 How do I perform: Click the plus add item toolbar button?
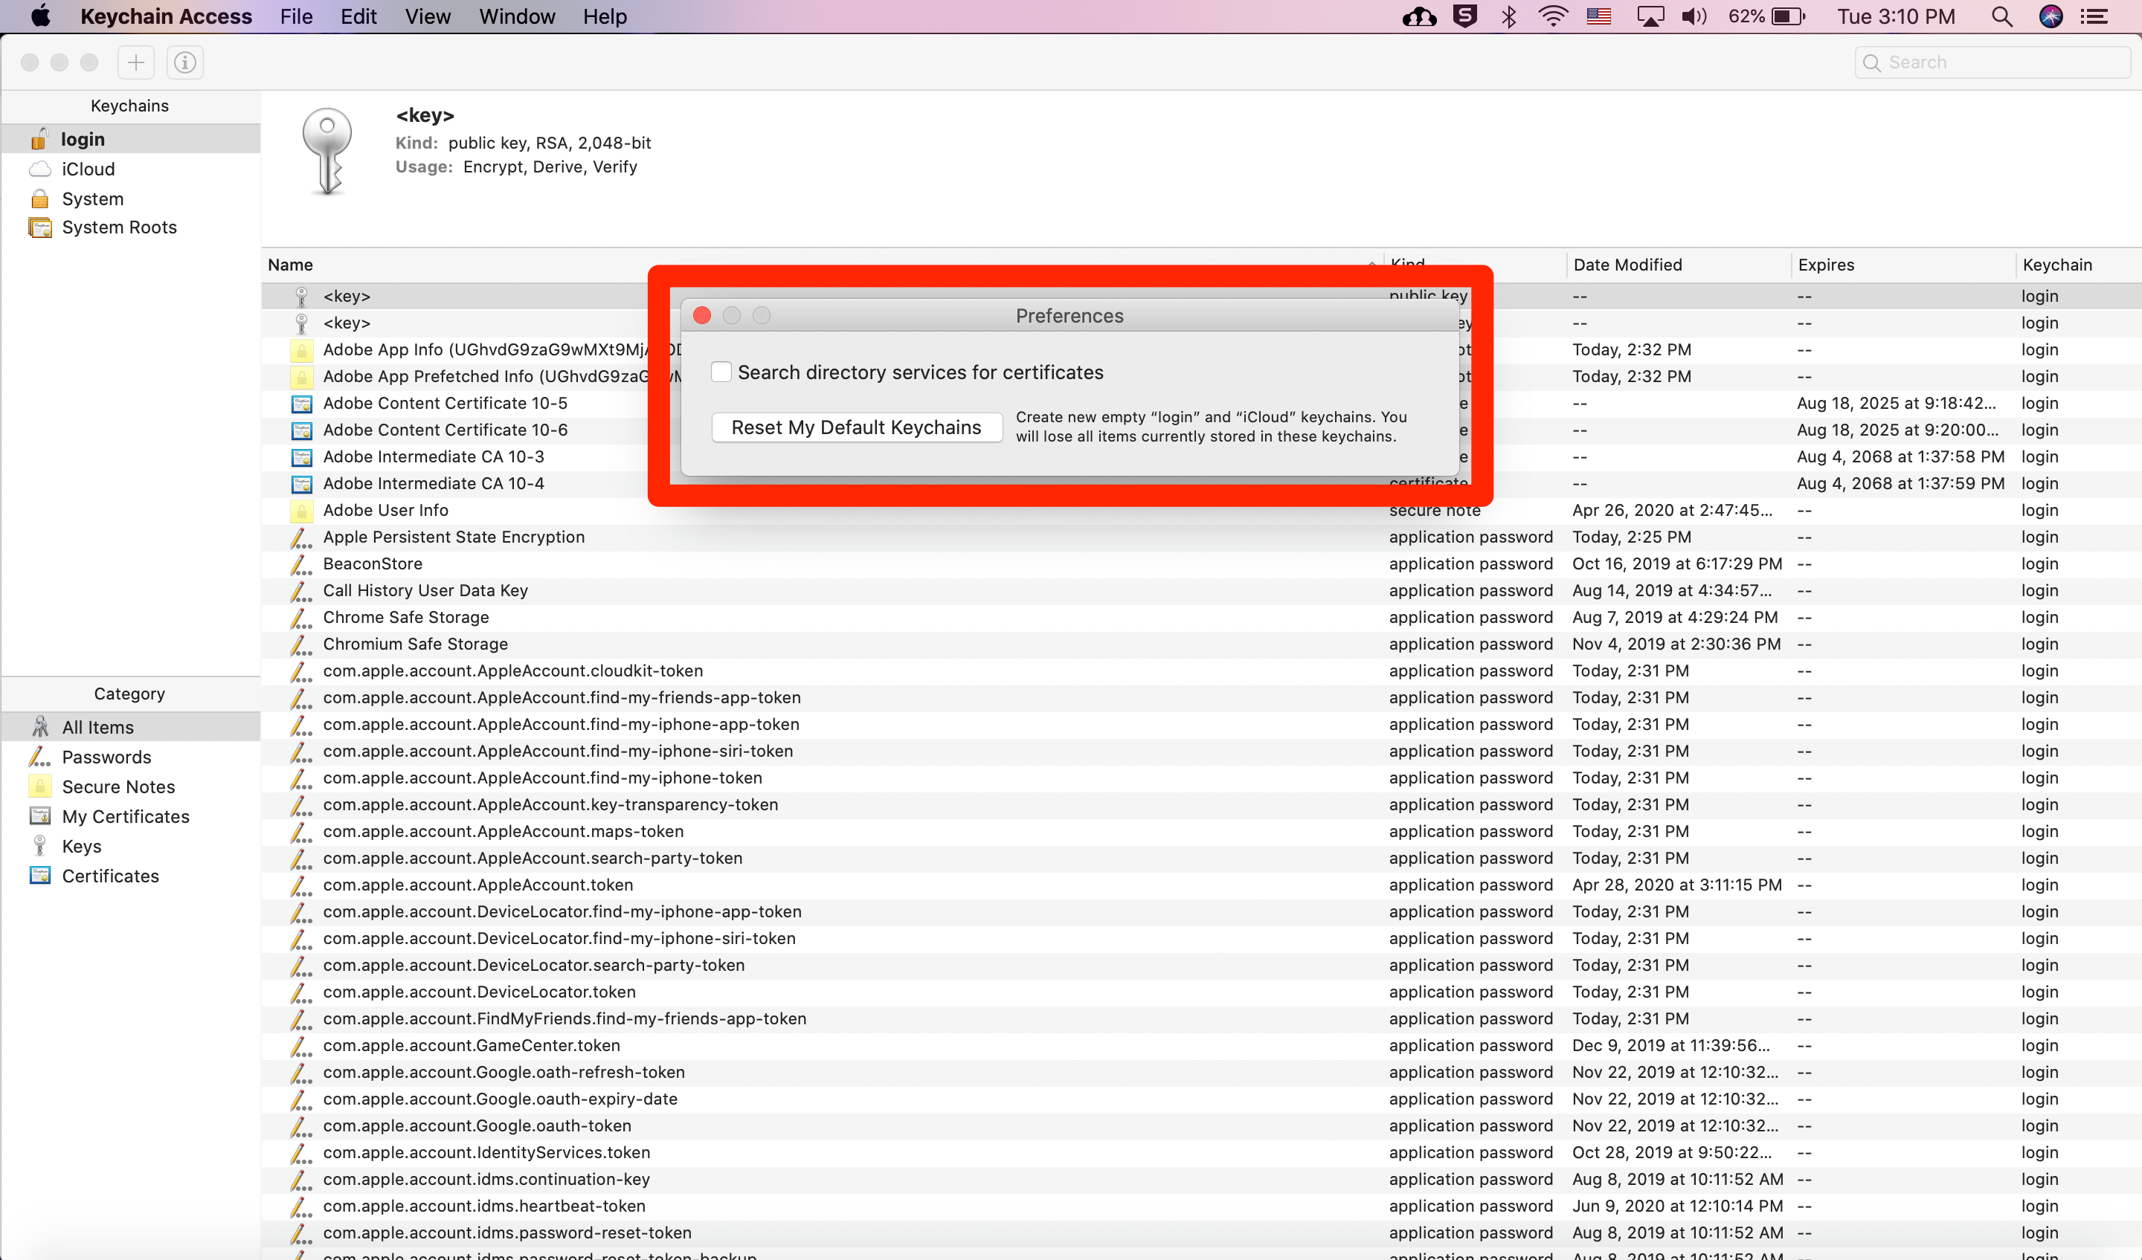(136, 62)
